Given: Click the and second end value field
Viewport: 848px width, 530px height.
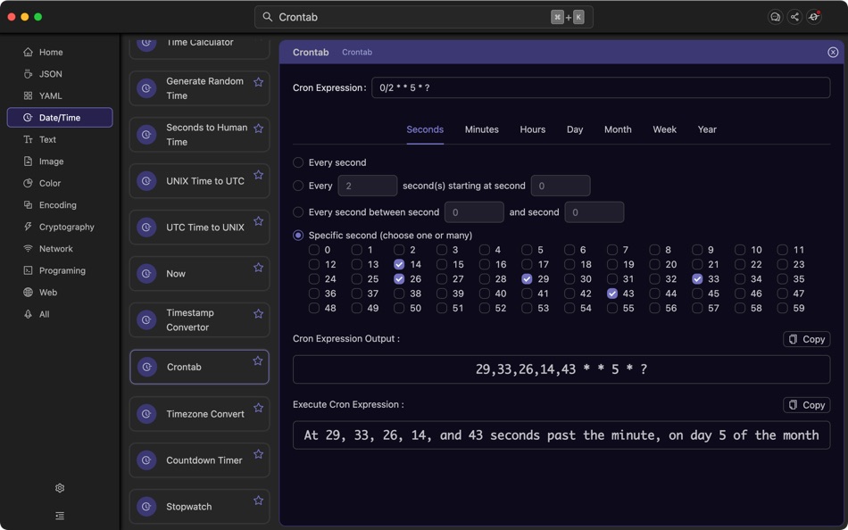Looking at the screenshot, I should 594,212.
